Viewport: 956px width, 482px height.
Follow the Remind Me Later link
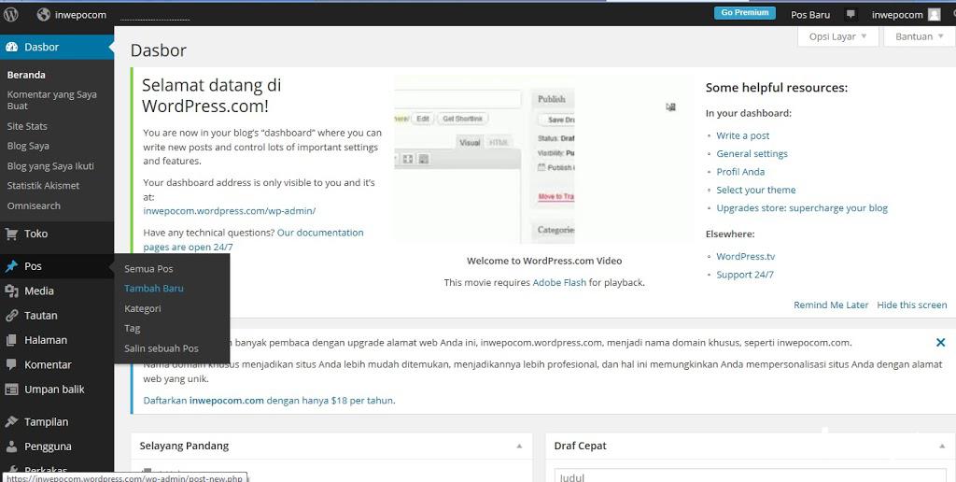click(831, 305)
